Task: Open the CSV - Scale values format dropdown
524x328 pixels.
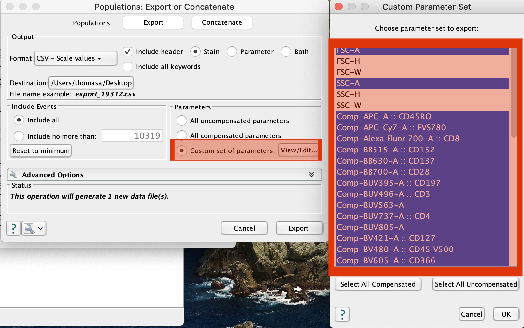Action: coord(75,59)
